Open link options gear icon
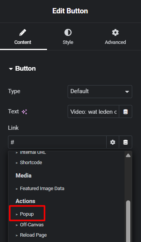The image size is (141, 242). click(x=113, y=142)
